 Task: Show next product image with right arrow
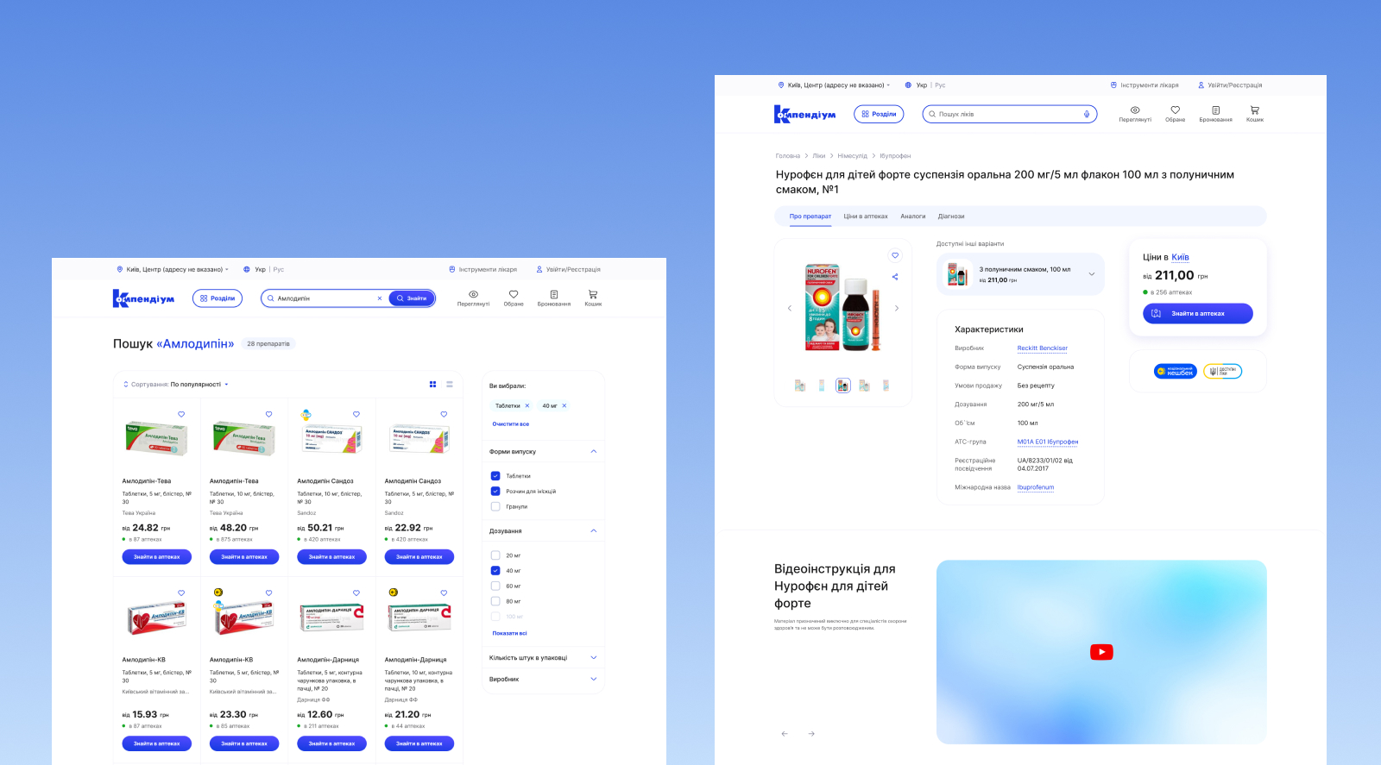click(897, 308)
